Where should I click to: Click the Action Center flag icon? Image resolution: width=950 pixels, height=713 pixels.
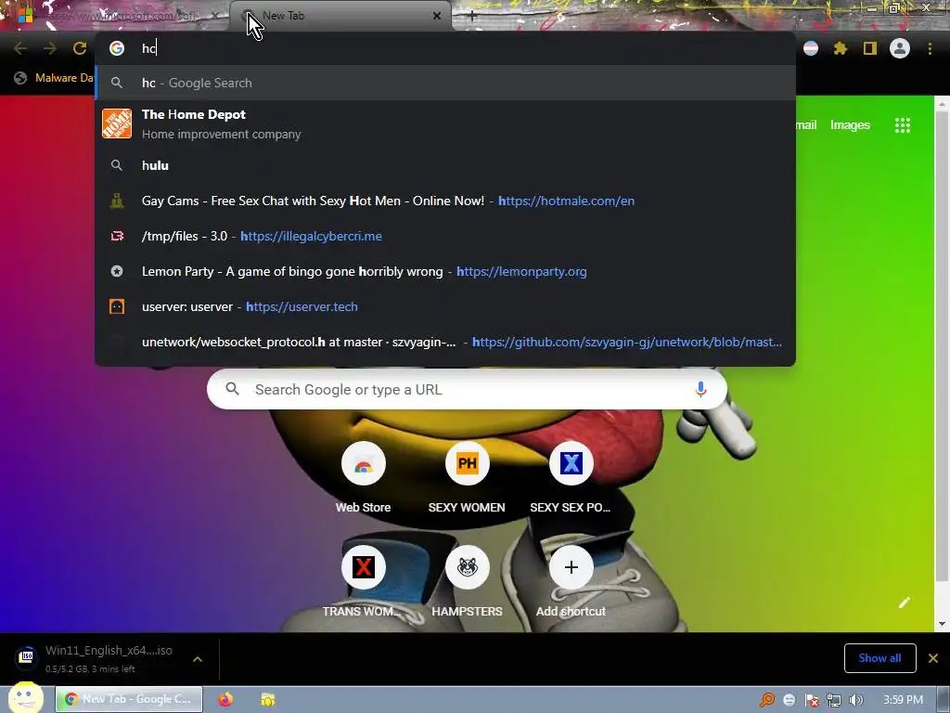click(x=812, y=700)
